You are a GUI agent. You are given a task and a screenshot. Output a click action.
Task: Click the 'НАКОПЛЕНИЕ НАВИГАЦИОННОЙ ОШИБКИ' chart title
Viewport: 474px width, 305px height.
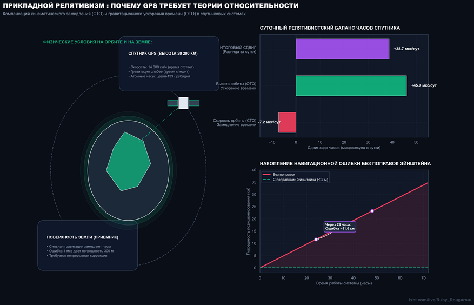(x=345, y=164)
